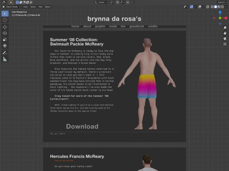The image size is (229, 171).
Task: Click the Patron Exclusive label
Action: (x=64, y=161)
